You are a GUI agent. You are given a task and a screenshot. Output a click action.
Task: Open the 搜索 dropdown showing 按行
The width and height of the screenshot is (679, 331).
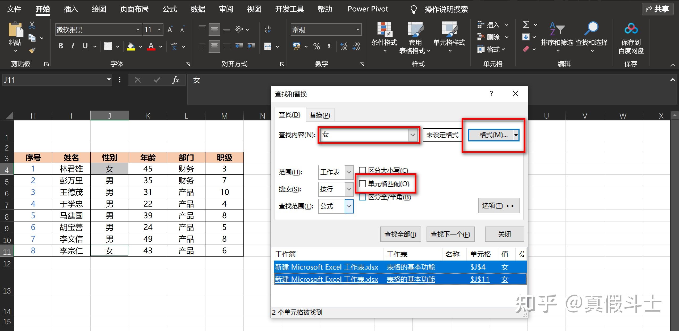(349, 189)
